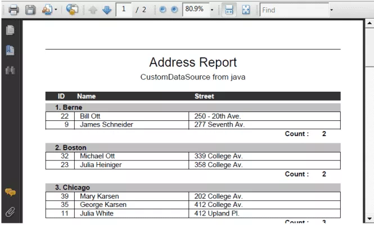374x225 pixels.
Task: Go to previous page with up arrow
Action: (x=93, y=10)
